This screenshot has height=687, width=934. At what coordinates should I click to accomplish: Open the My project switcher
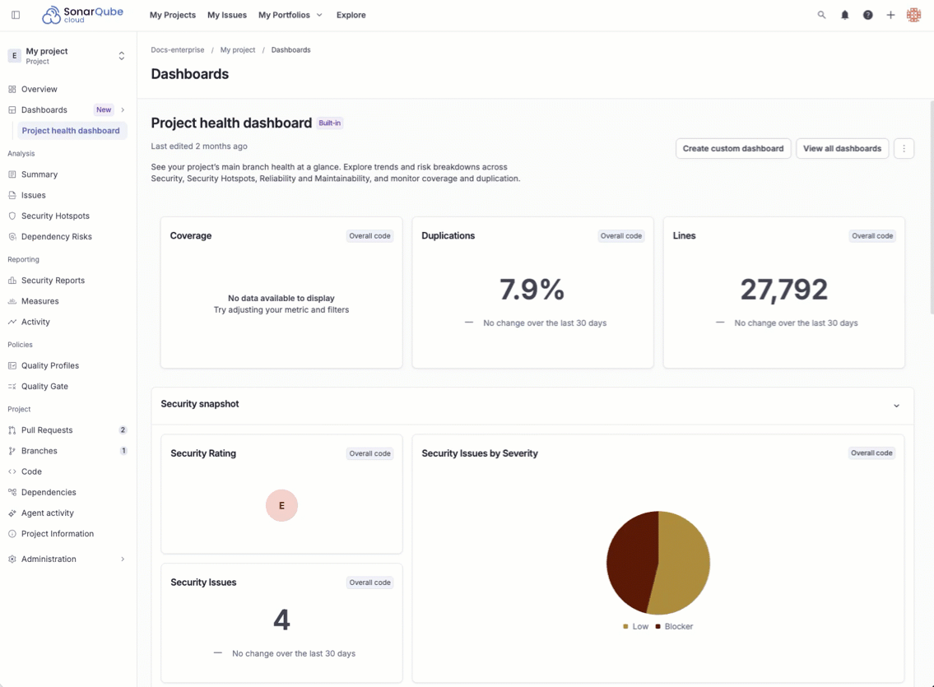67,56
